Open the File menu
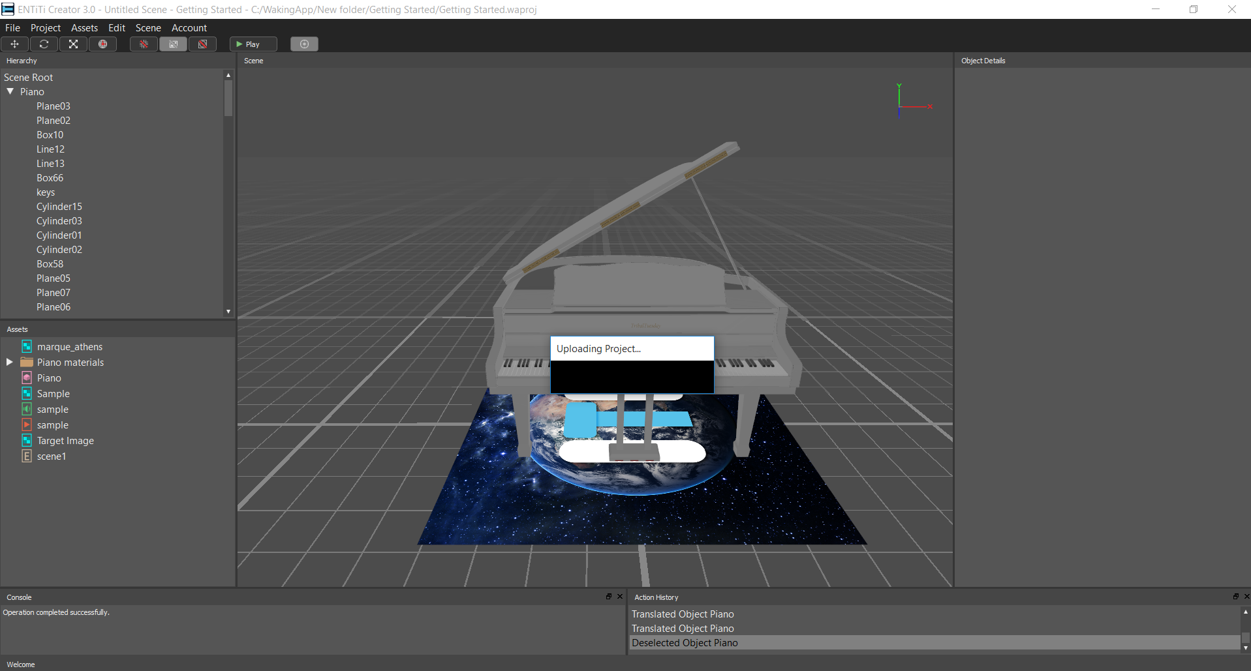 point(12,27)
